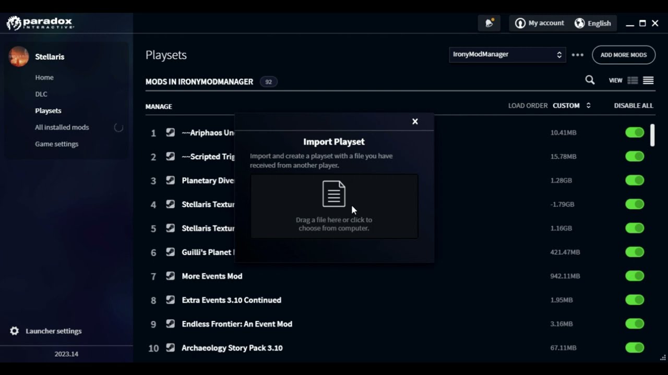The height and width of the screenshot is (375, 668).
Task: Change load order CUSTOM sort selector
Action: pyautogui.click(x=572, y=105)
